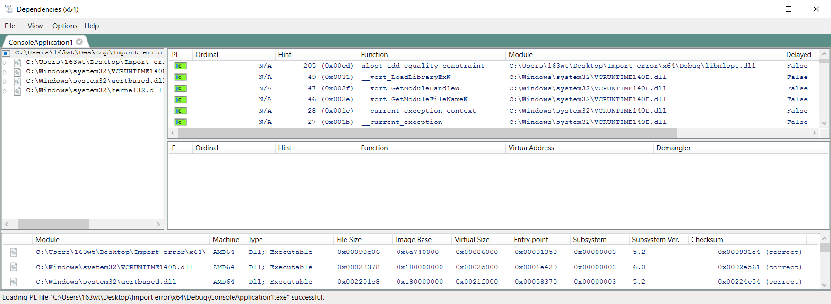
Task: Sort exports by Demangler column header
Action: (x=727, y=148)
